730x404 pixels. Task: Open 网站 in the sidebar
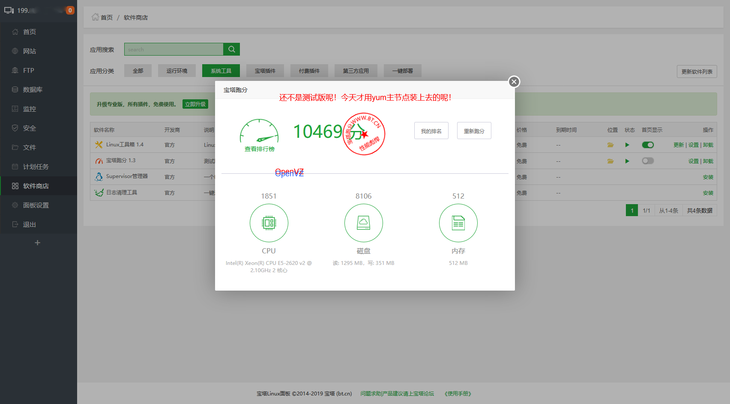(x=39, y=51)
